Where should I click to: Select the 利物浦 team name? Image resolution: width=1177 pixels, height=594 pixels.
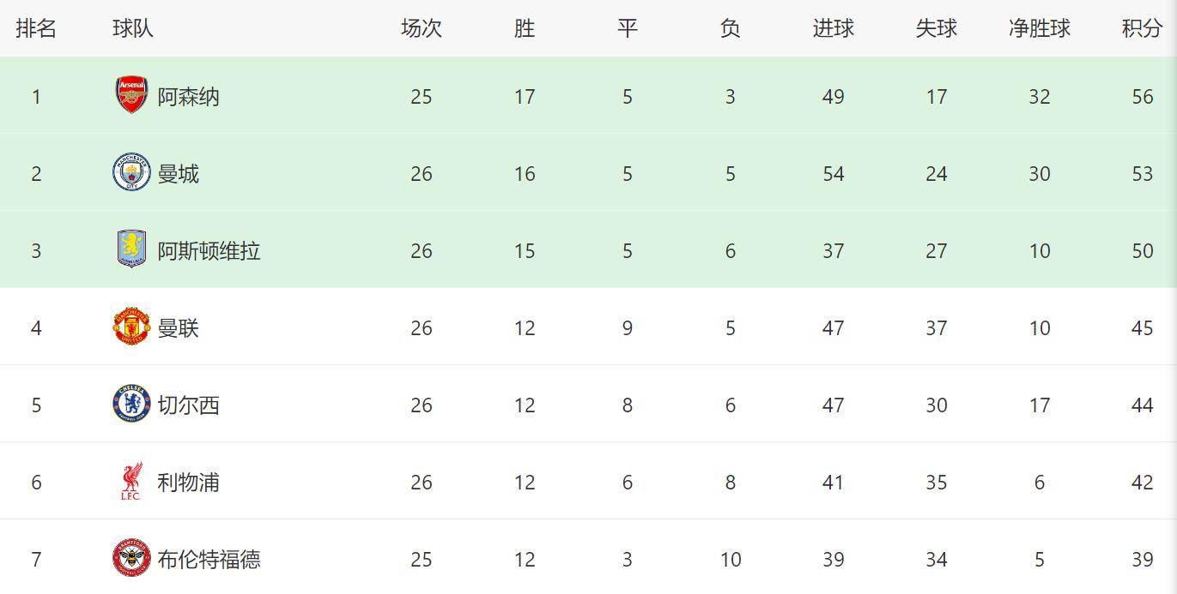188,483
